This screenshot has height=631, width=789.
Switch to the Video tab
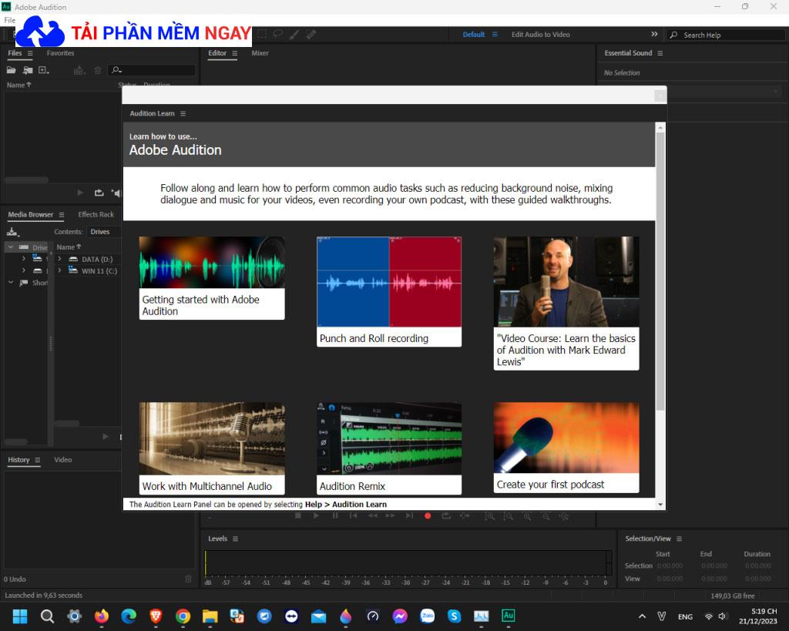pyautogui.click(x=63, y=460)
